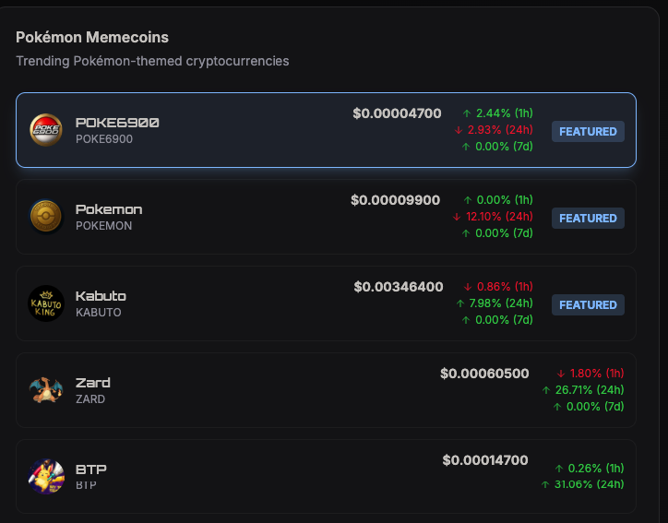Image resolution: width=668 pixels, height=523 pixels.
Task: Click the $0.00346400 price
Action: (x=399, y=287)
